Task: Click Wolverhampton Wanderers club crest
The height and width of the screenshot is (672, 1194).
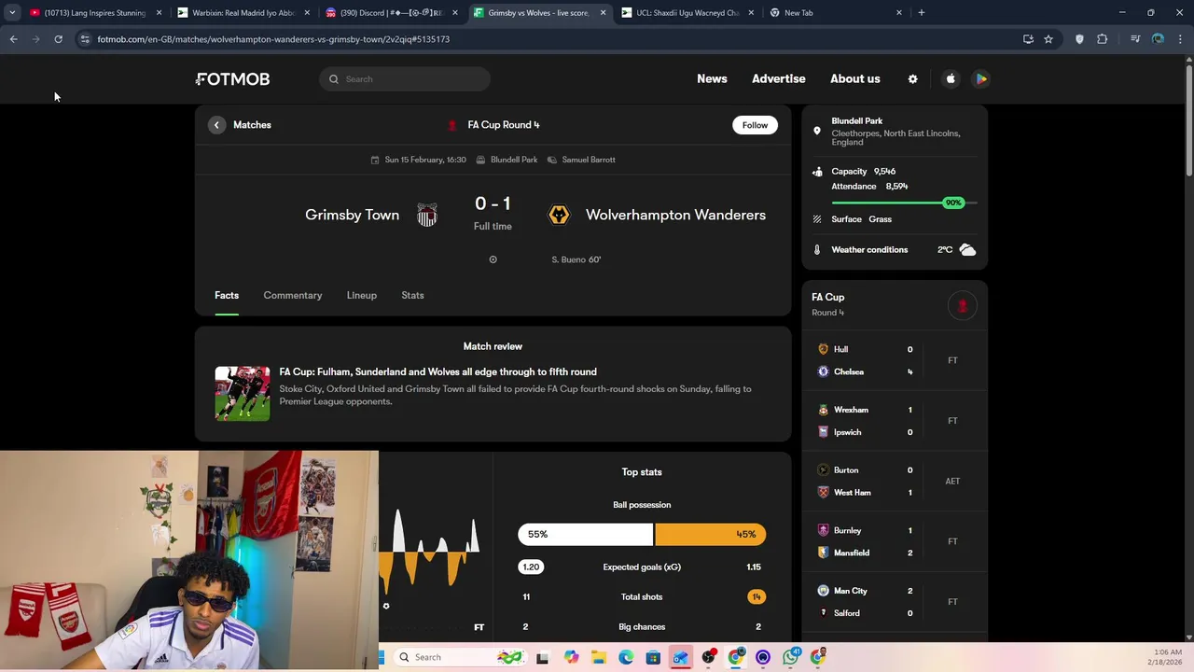Action: [559, 216]
